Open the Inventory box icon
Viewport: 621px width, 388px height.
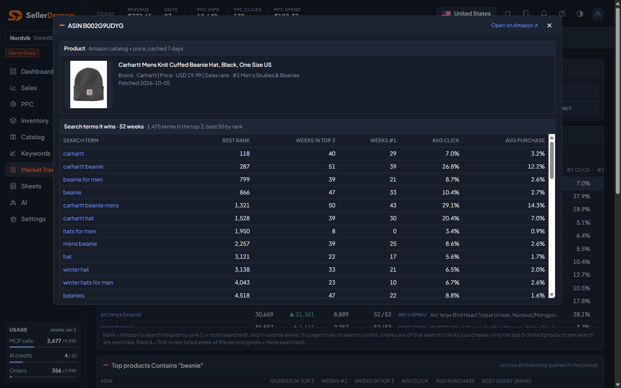point(13,121)
